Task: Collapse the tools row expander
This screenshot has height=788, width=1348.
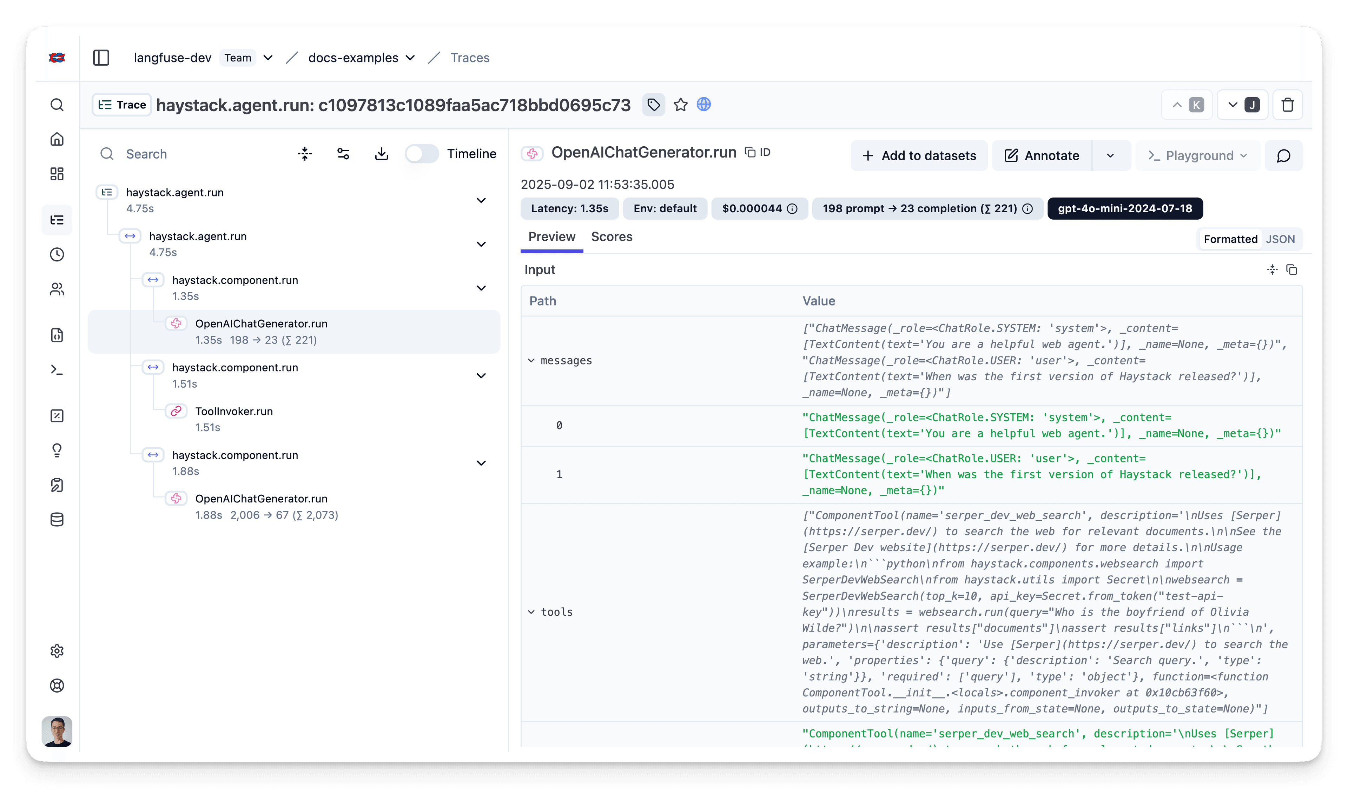Action: pos(531,612)
